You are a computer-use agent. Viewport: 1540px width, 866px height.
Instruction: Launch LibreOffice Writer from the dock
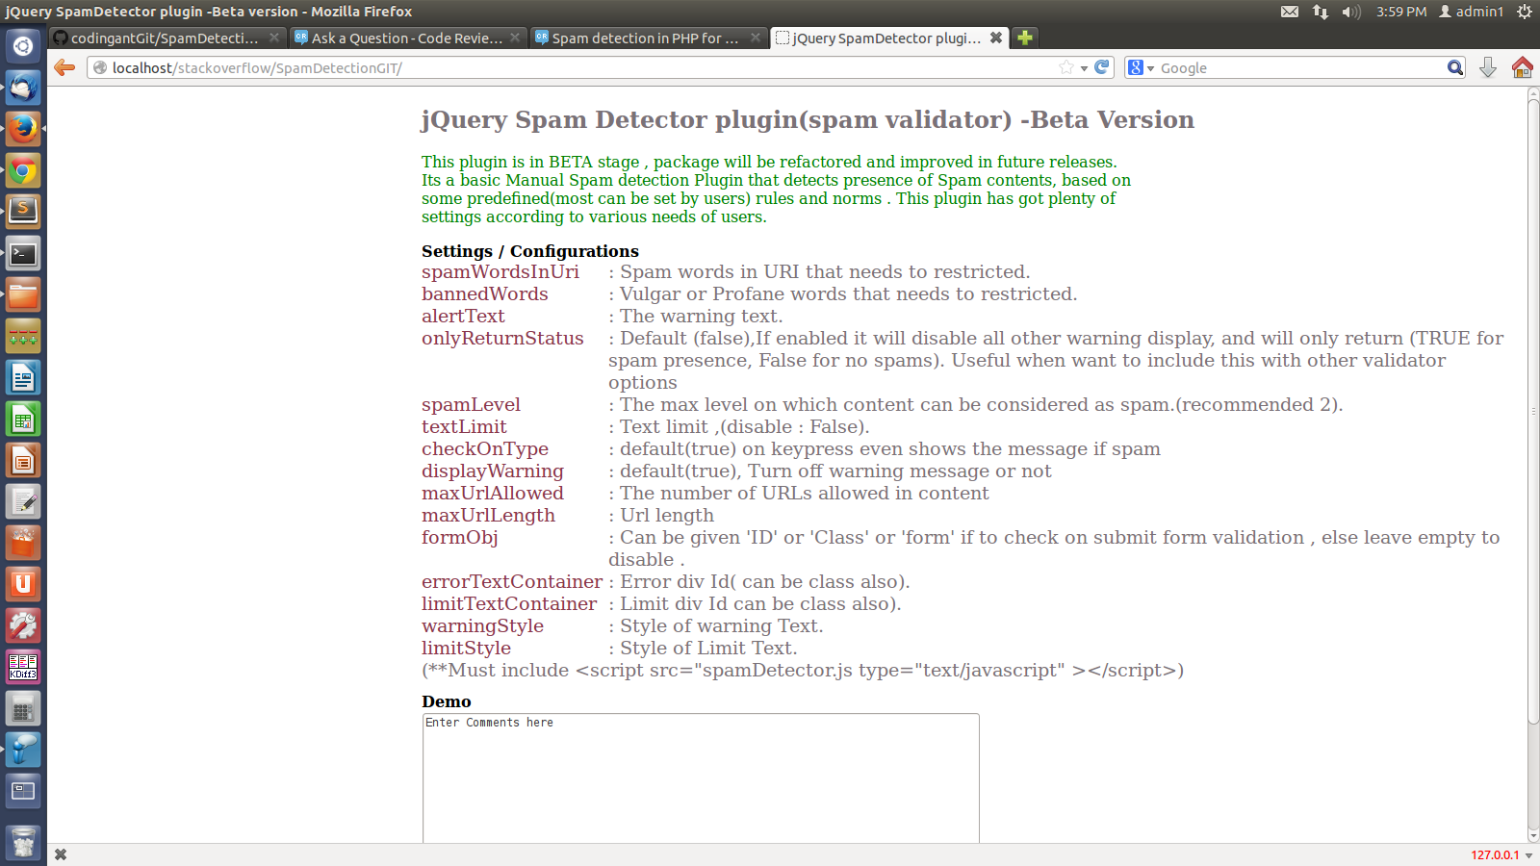click(x=23, y=377)
